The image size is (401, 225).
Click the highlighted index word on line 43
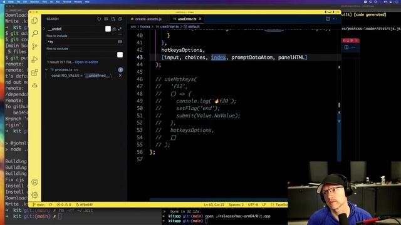(219, 57)
